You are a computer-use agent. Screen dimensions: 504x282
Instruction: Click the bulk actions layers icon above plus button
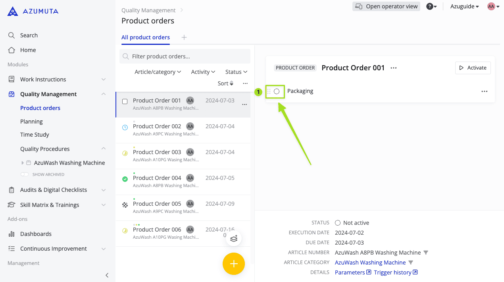point(233,238)
